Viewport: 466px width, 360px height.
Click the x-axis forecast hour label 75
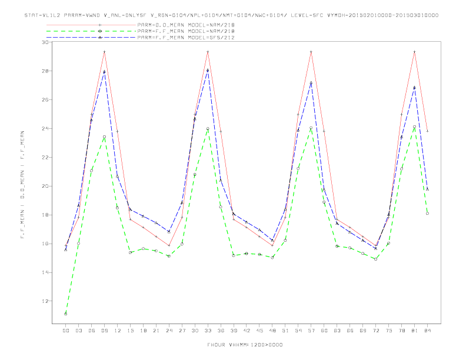click(389, 331)
